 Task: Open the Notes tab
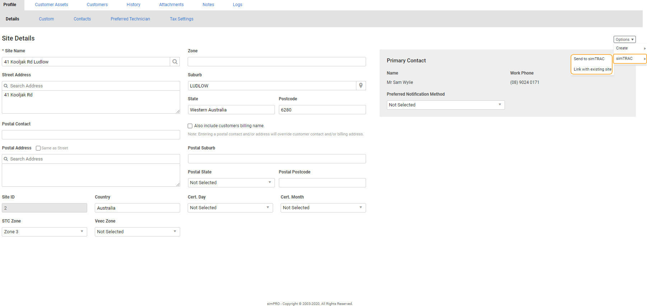click(208, 5)
